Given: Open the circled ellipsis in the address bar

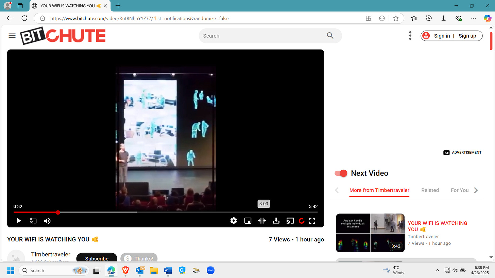Looking at the screenshot, I should click(382, 18).
